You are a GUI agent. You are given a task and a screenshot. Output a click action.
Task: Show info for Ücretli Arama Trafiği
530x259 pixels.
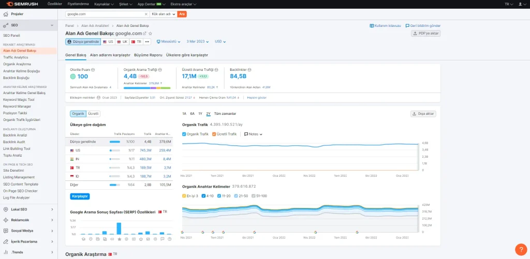pos(216,70)
